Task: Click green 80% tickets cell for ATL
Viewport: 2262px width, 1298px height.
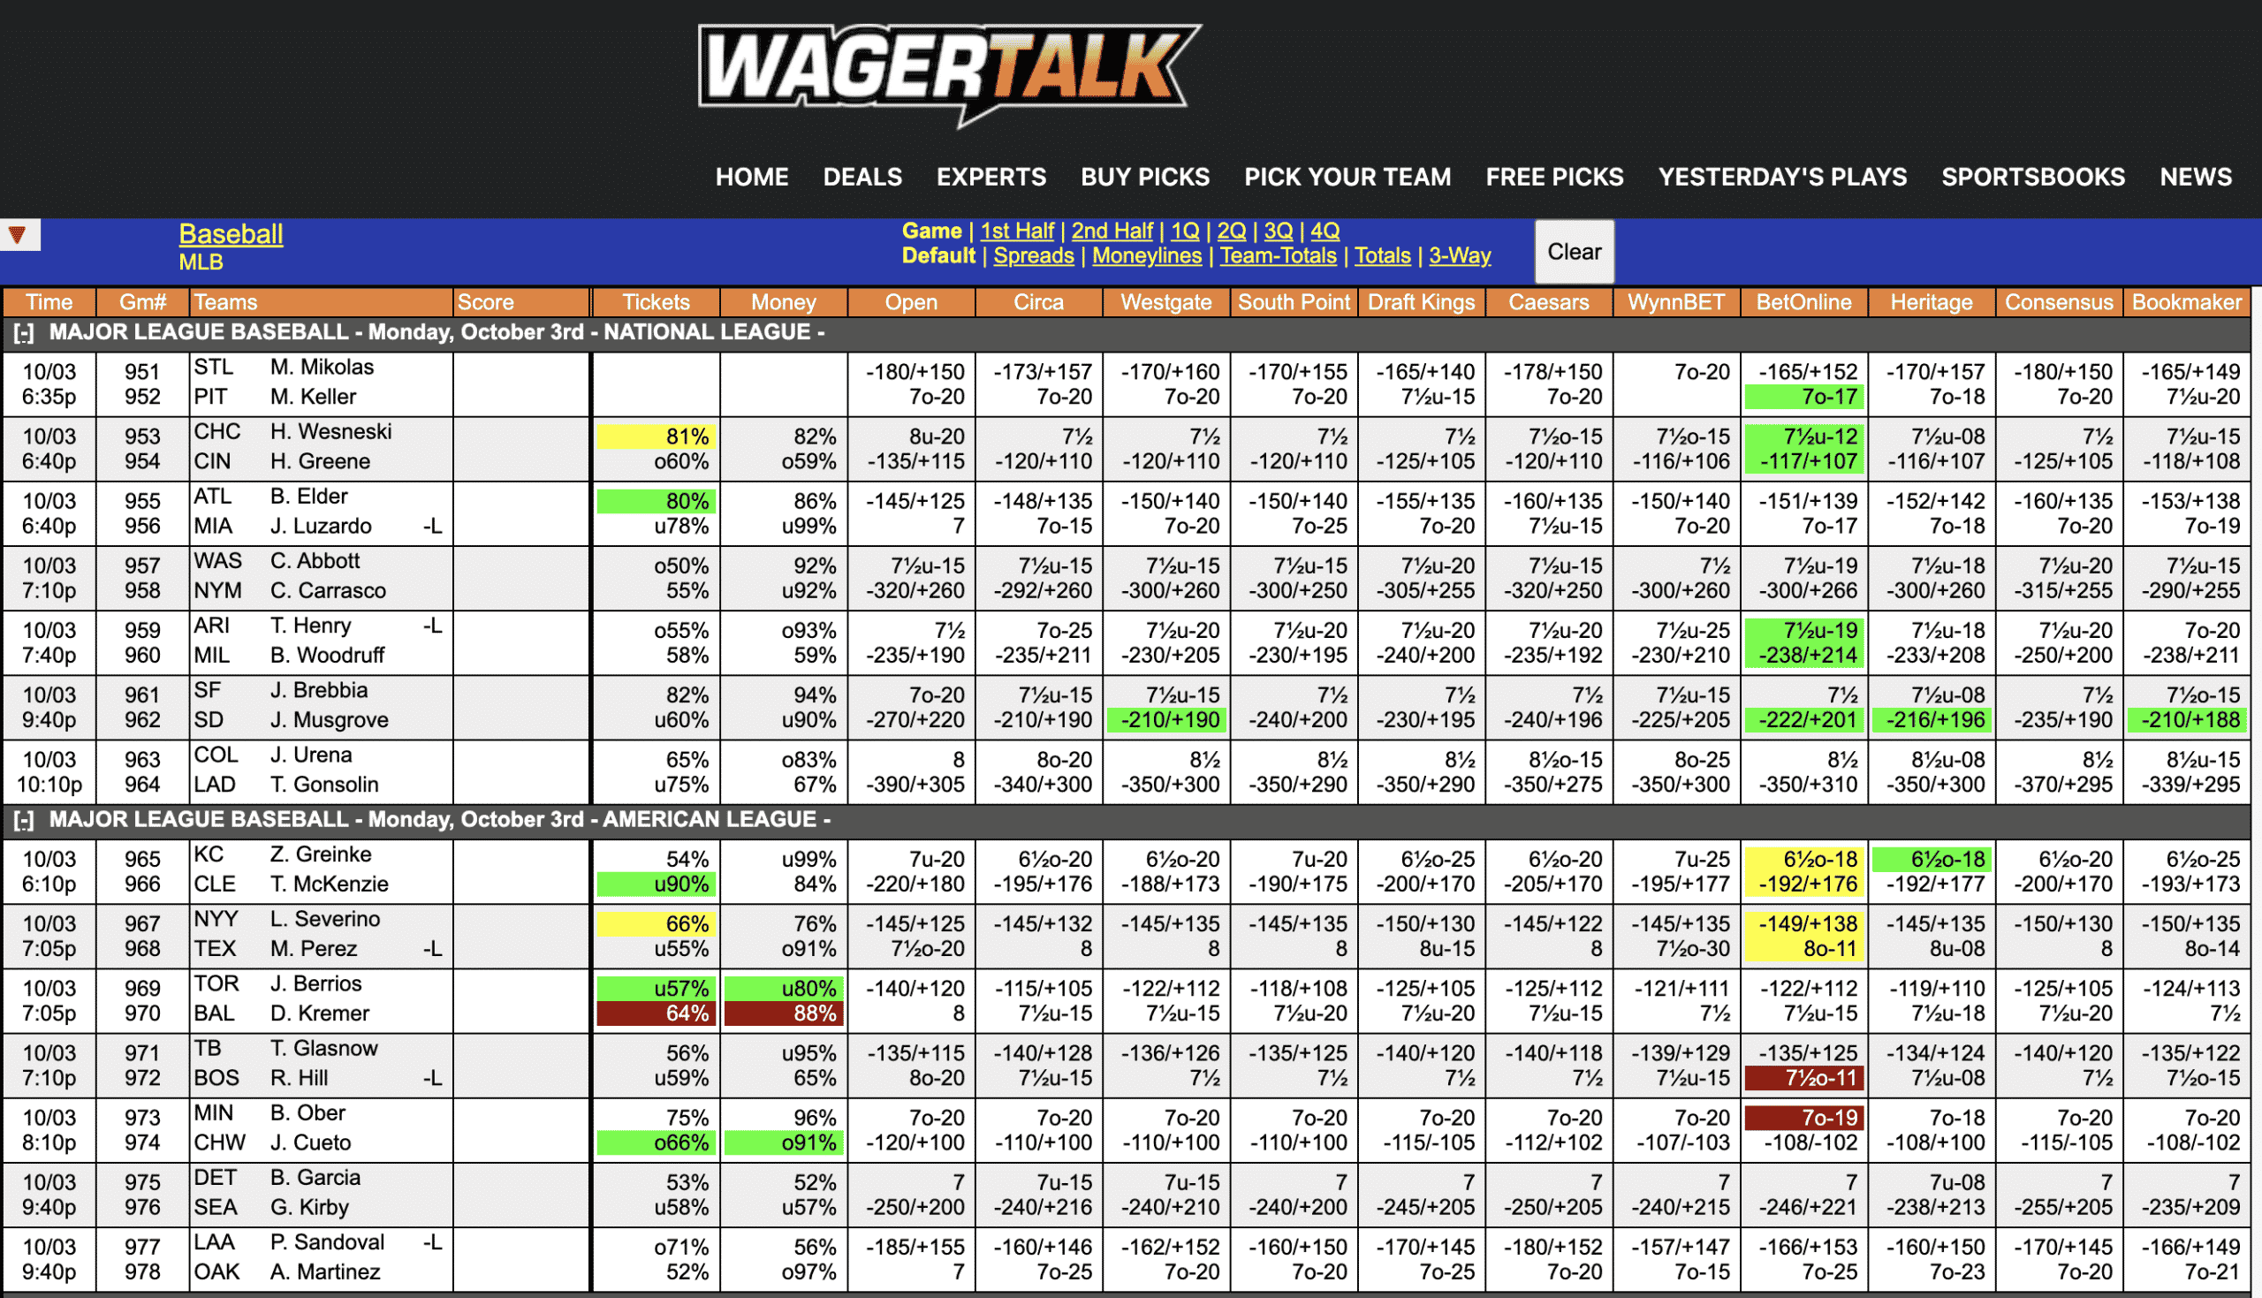Action: point(656,501)
